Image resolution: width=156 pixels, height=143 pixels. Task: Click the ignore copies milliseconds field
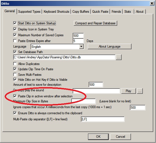pos(138,108)
